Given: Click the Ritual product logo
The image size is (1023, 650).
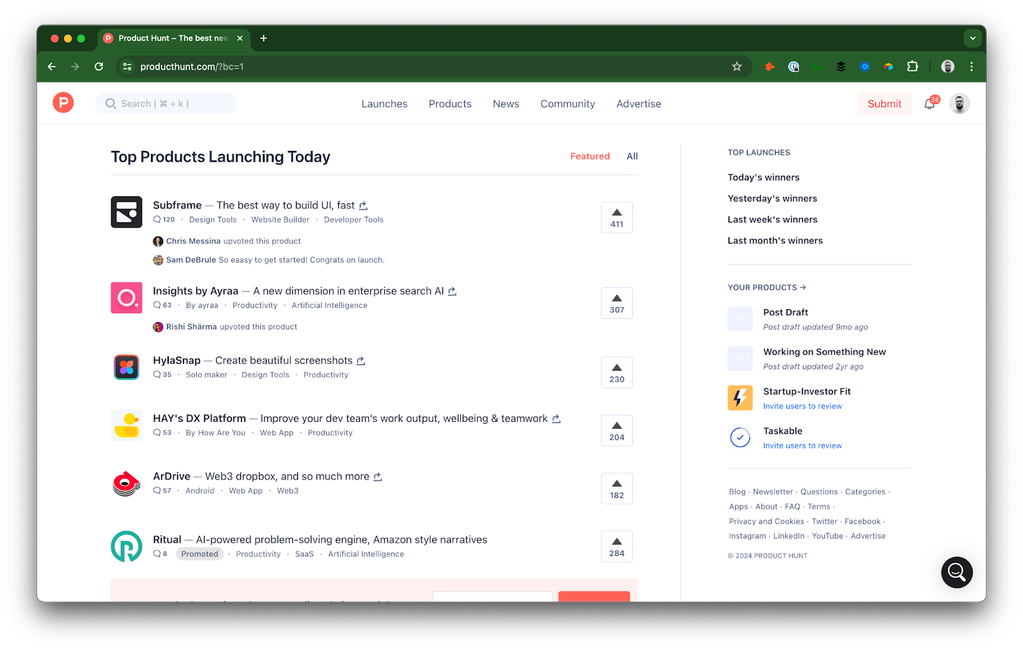Looking at the screenshot, I should [127, 546].
